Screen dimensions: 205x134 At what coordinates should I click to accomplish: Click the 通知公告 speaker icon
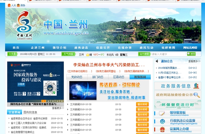pos(157,61)
